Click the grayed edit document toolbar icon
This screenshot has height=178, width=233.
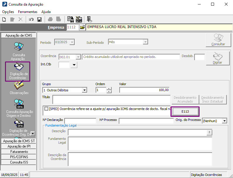[x=12, y=20]
